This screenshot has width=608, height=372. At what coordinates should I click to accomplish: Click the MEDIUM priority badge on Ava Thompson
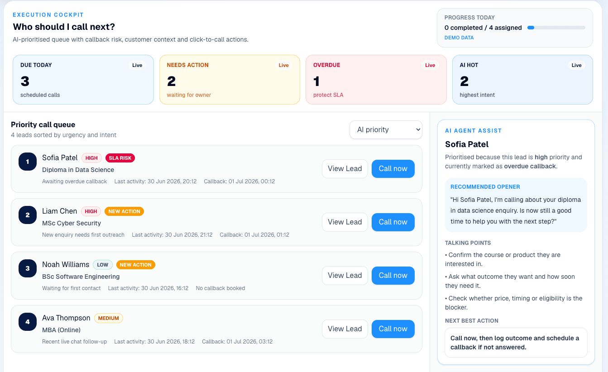click(x=109, y=318)
